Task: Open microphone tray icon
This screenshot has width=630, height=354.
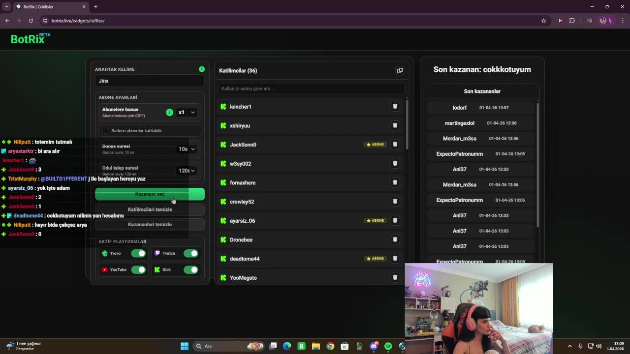Action: 580,346
